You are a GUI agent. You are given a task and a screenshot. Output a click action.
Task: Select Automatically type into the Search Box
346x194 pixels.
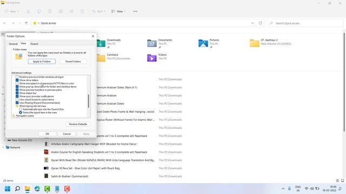click(x=21, y=109)
